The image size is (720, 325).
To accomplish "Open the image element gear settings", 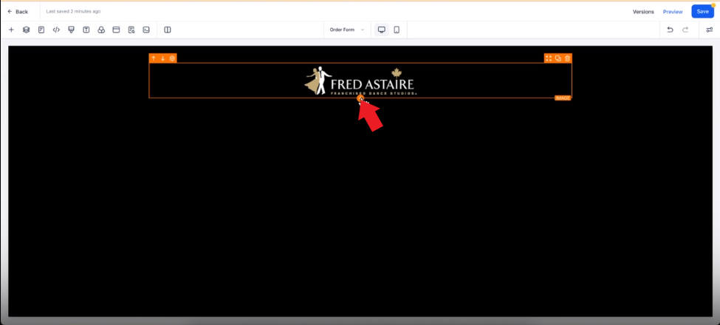I will pos(172,58).
